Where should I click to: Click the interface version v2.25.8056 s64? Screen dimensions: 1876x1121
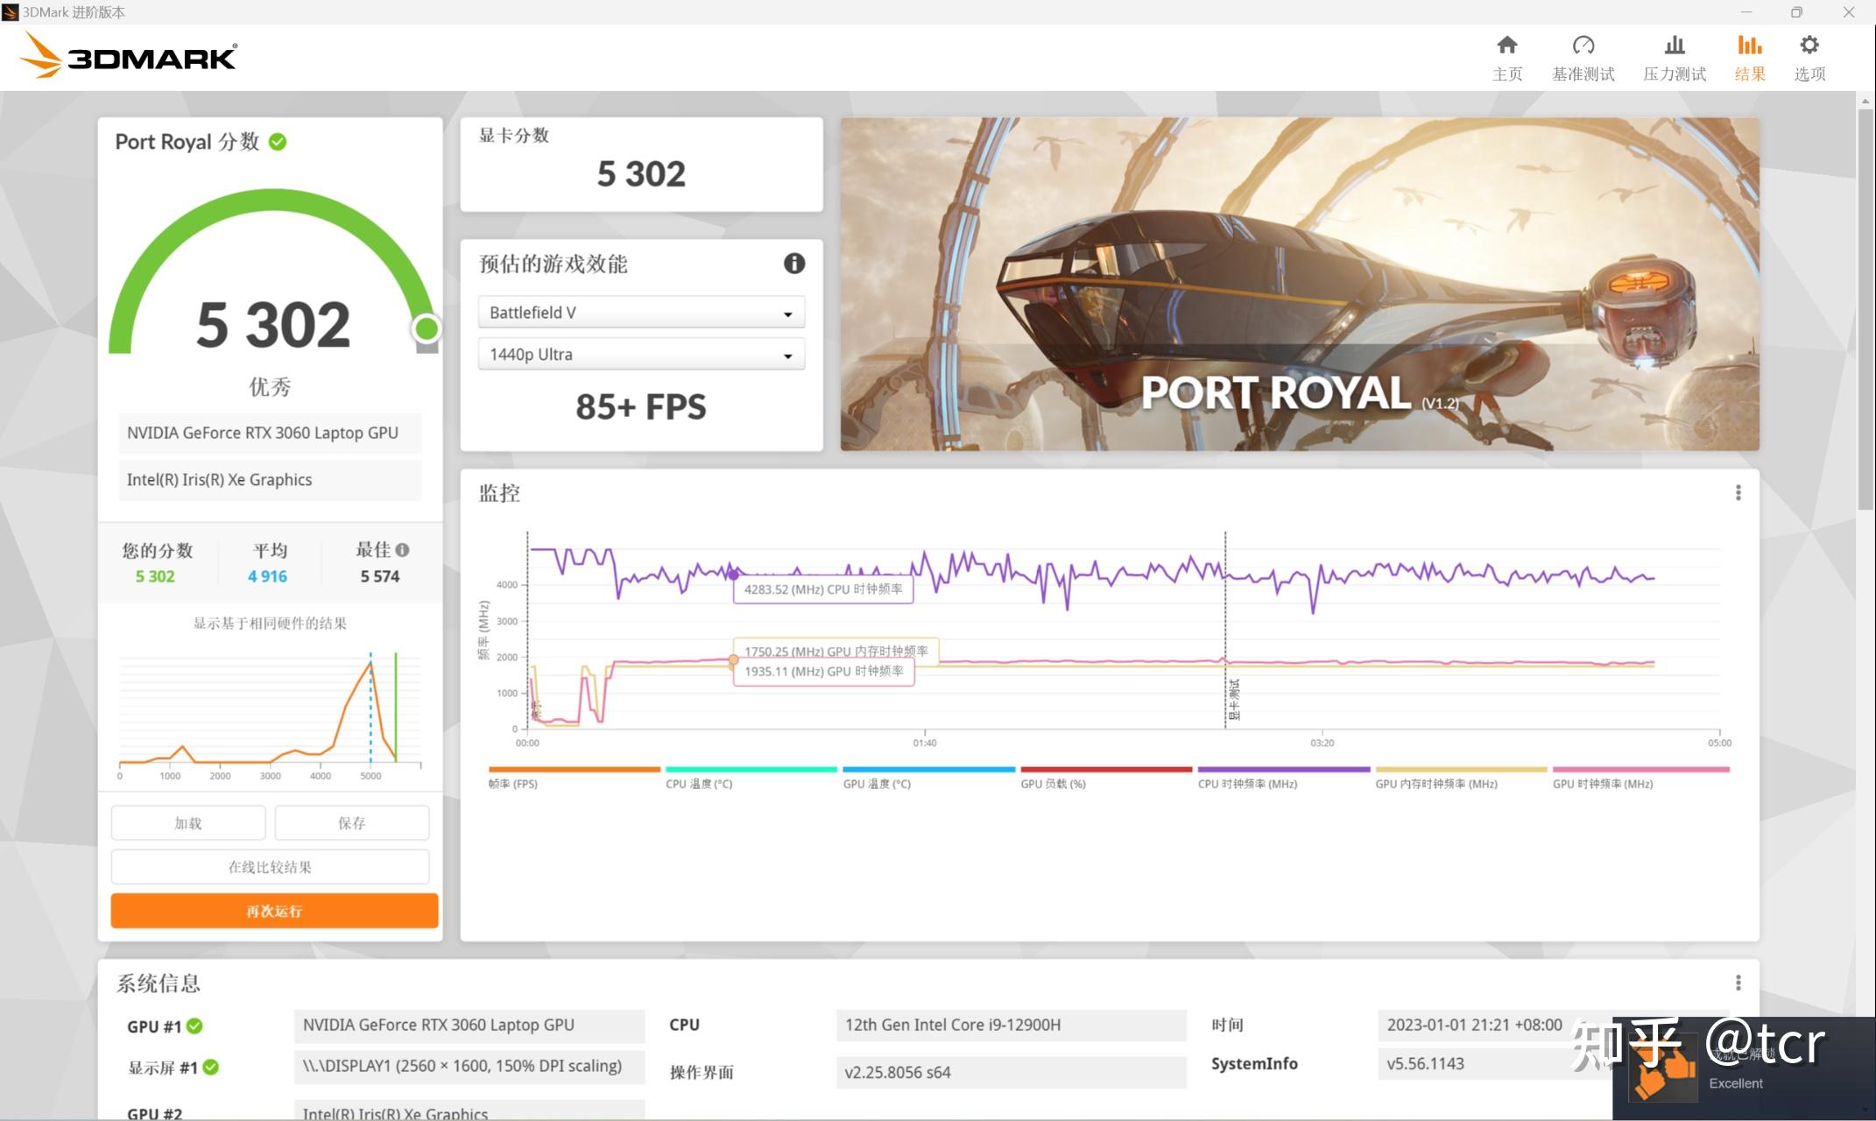click(1011, 1072)
